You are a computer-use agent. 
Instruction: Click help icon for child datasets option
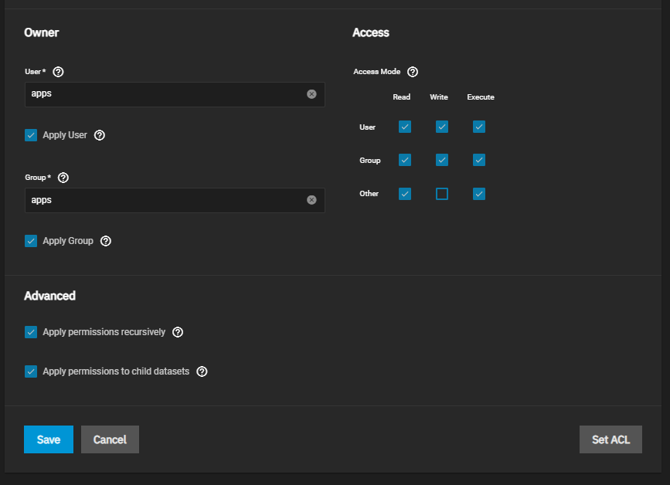(202, 371)
